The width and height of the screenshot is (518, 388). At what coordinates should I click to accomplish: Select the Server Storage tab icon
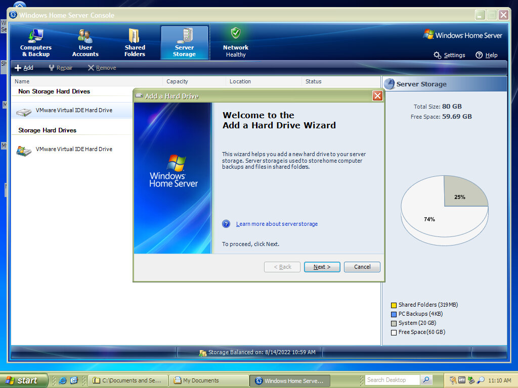click(185, 36)
